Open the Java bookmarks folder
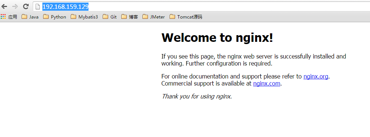The image size is (370, 137). (x=30, y=17)
